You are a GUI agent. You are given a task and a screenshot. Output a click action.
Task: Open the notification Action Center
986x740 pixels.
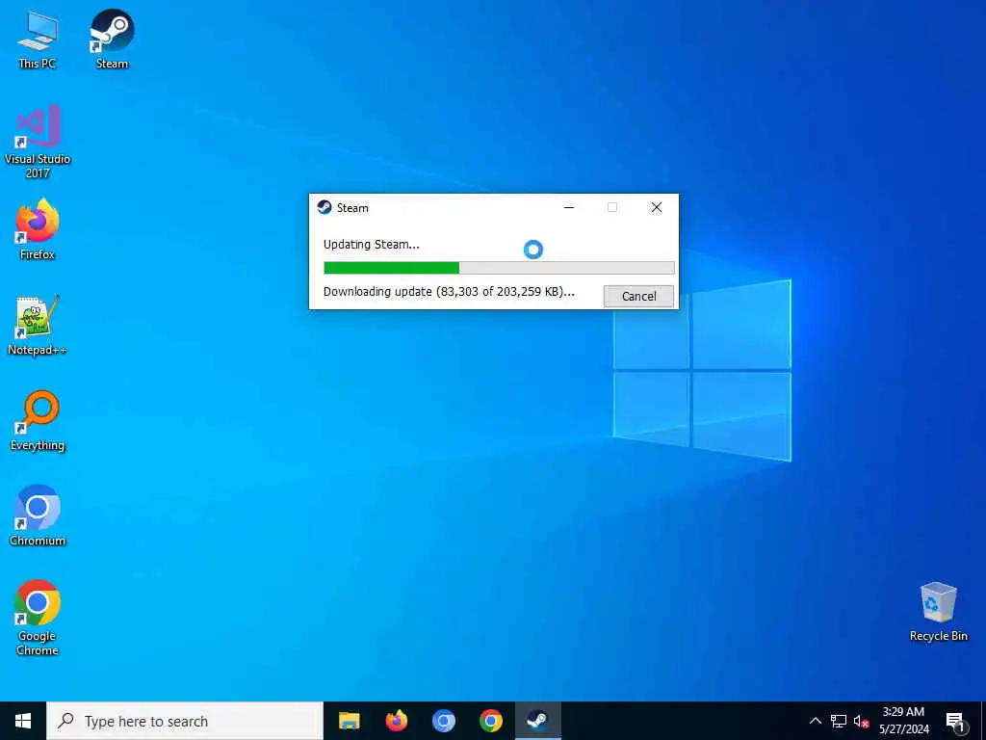955,721
